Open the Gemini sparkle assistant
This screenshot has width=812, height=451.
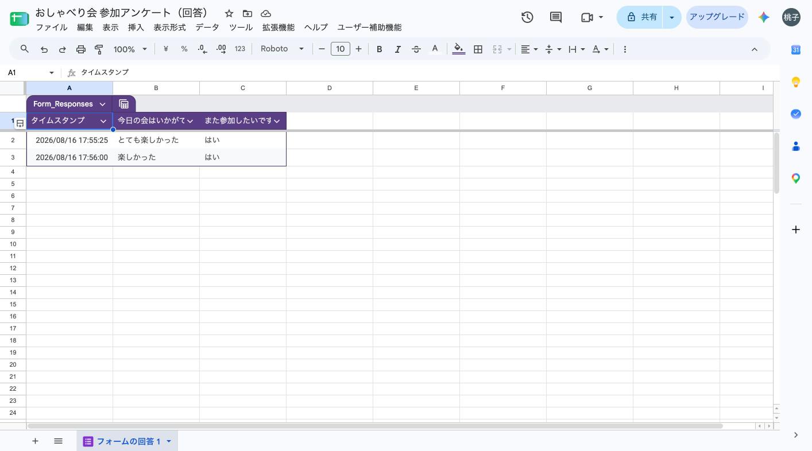(763, 17)
